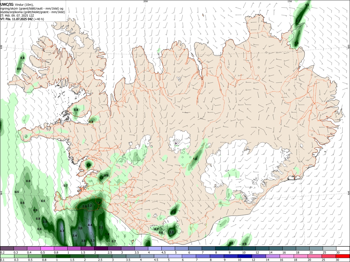Click the '(+40 h)' forecast offset text
Screen dimensions: 350x262
tap(39, 19)
